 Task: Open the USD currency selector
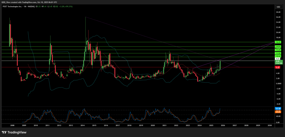pos(278,7)
